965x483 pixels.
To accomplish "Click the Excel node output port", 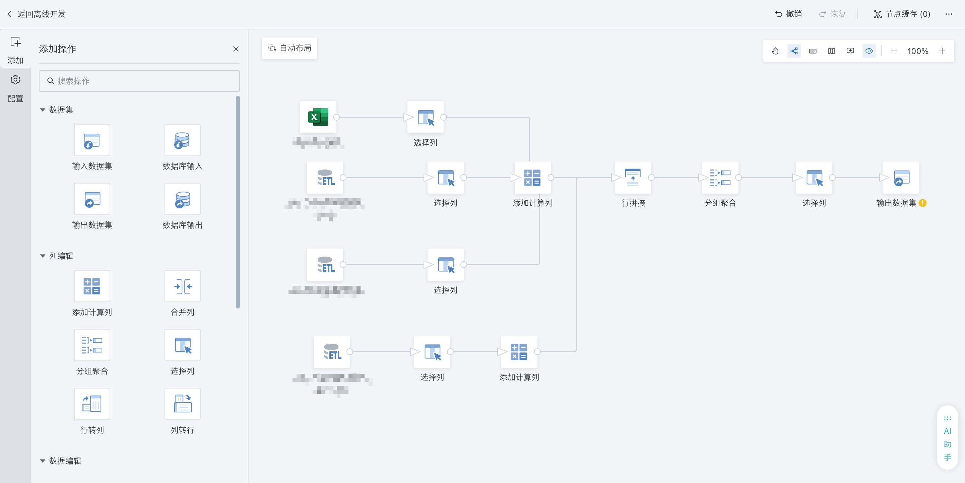I will [x=336, y=117].
